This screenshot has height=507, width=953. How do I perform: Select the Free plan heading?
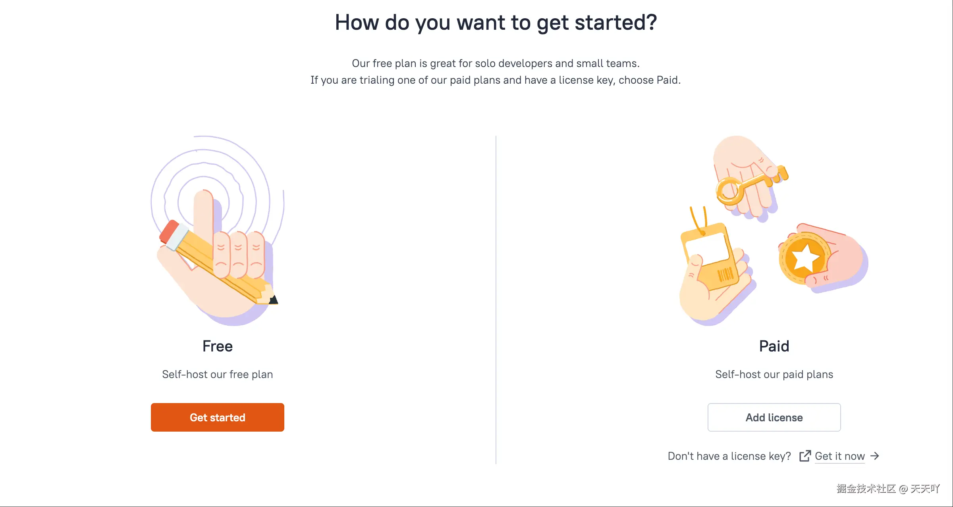point(217,346)
